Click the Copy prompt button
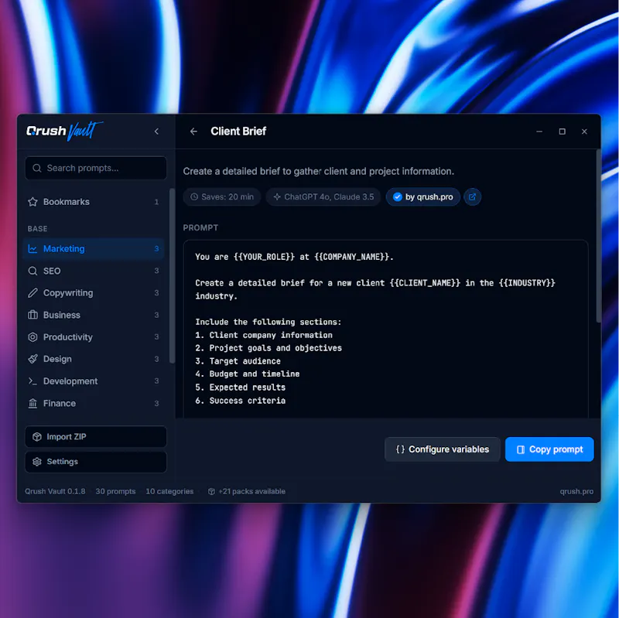Screen dimensions: 619x618 click(549, 449)
